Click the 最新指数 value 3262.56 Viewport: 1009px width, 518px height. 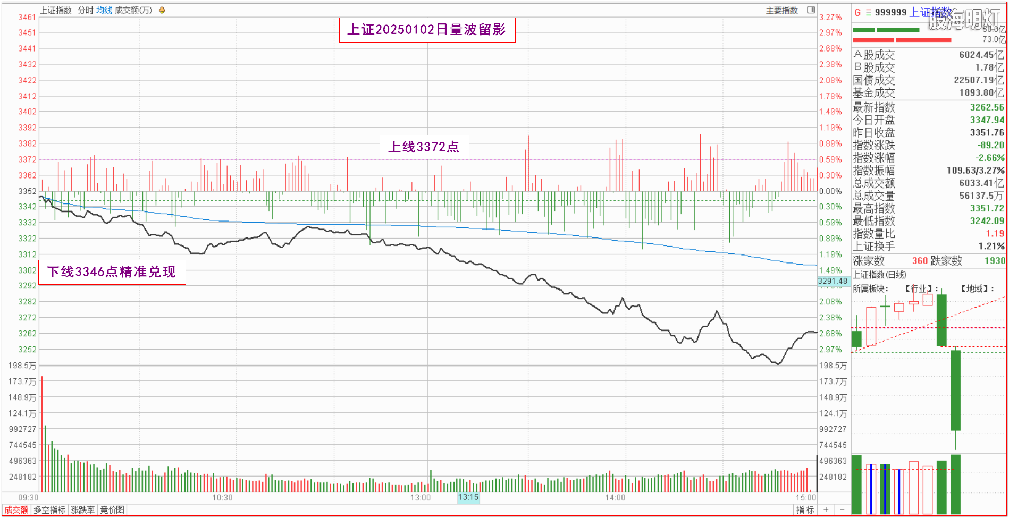tap(987, 107)
